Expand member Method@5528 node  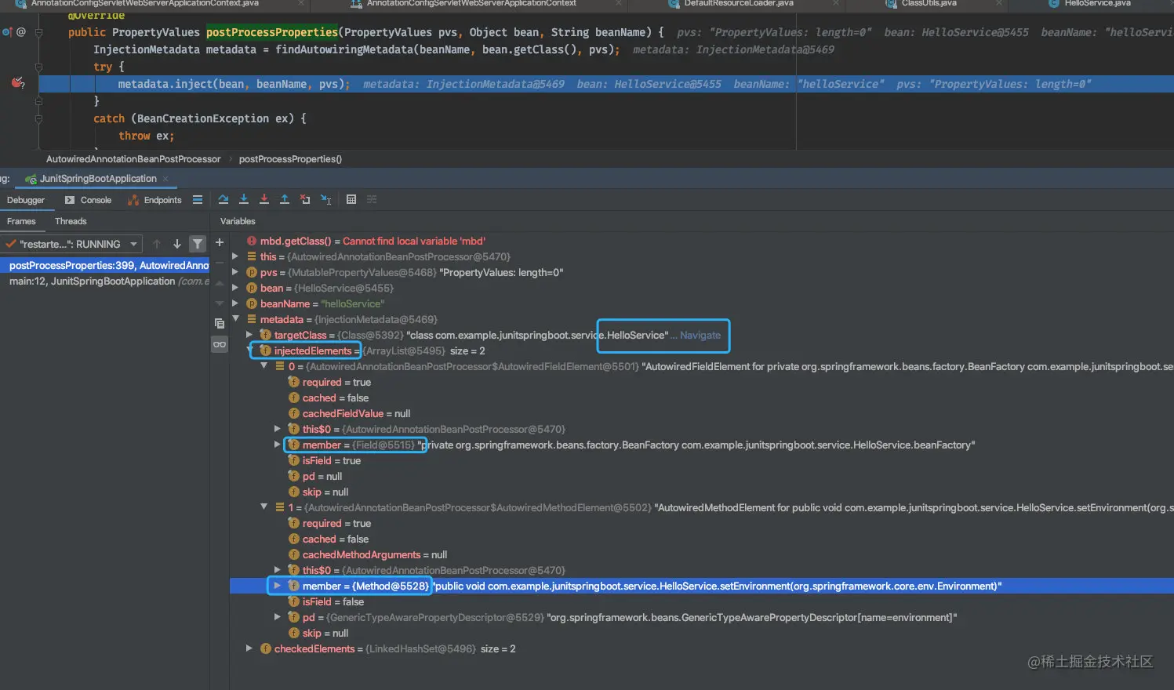277,586
